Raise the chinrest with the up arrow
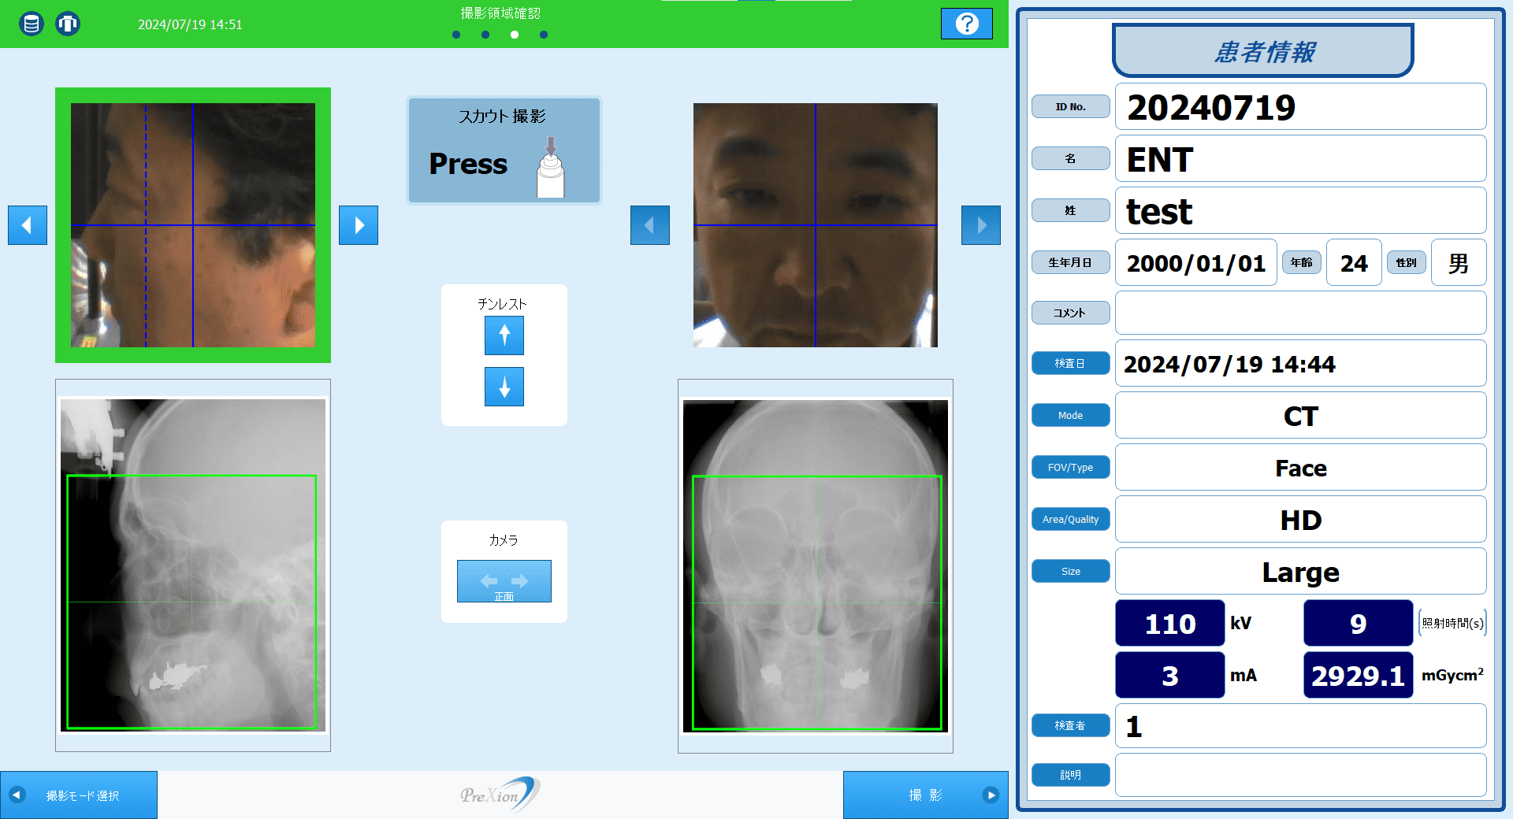This screenshot has height=819, width=1513. (504, 335)
